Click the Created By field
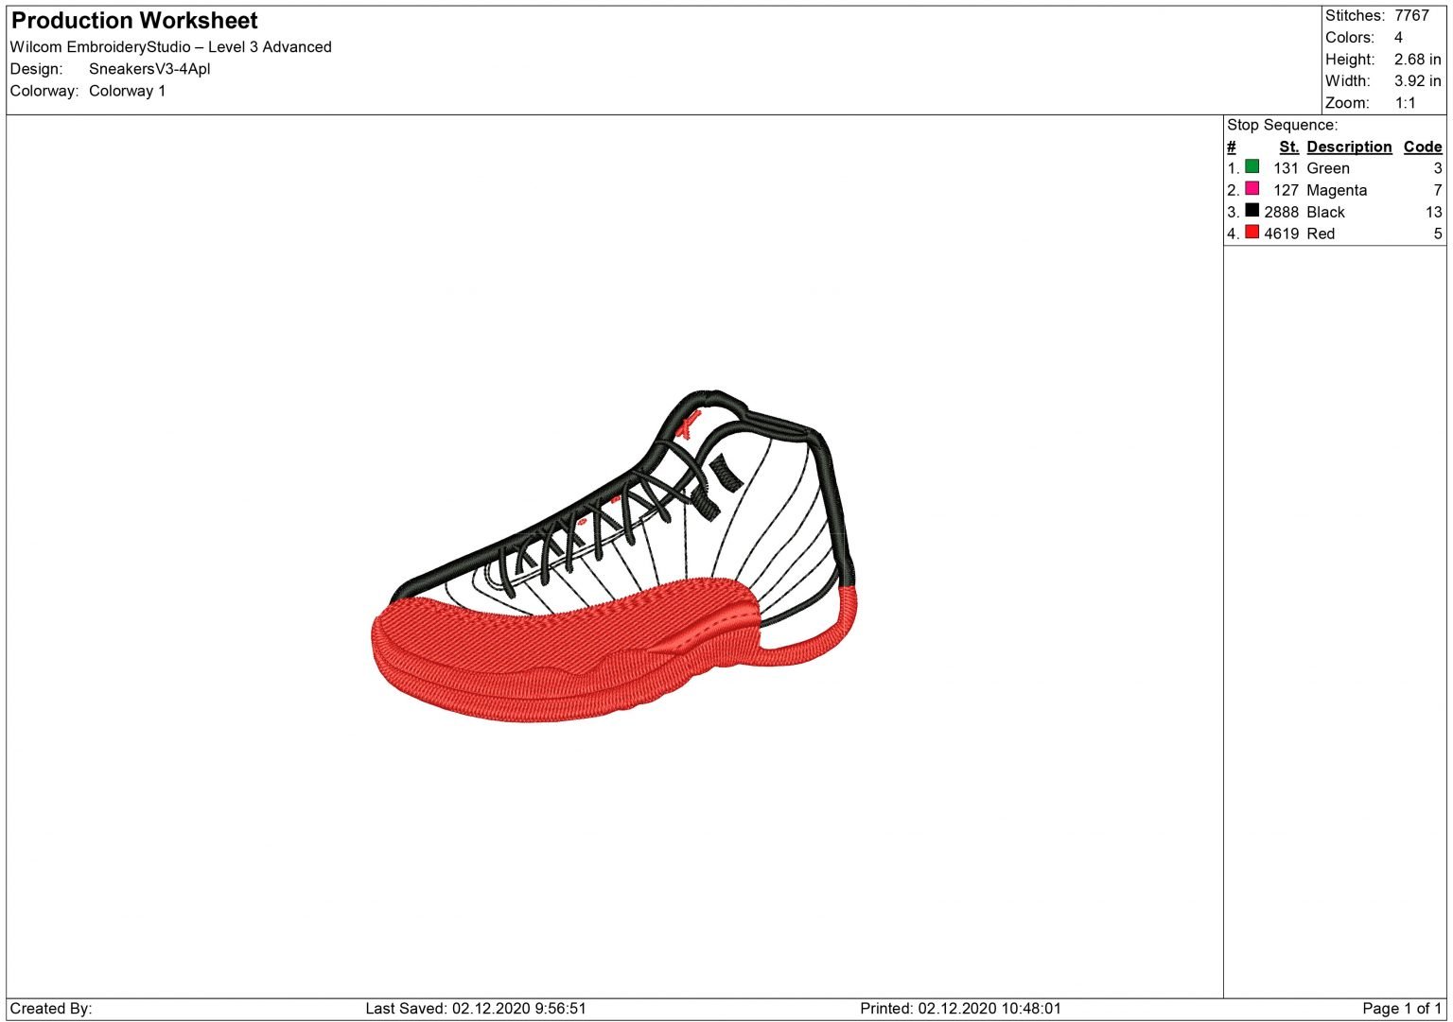 (51, 1009)
